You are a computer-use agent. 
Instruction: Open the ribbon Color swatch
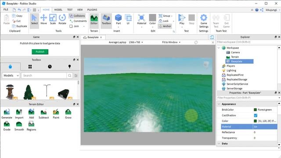[152, 18]
